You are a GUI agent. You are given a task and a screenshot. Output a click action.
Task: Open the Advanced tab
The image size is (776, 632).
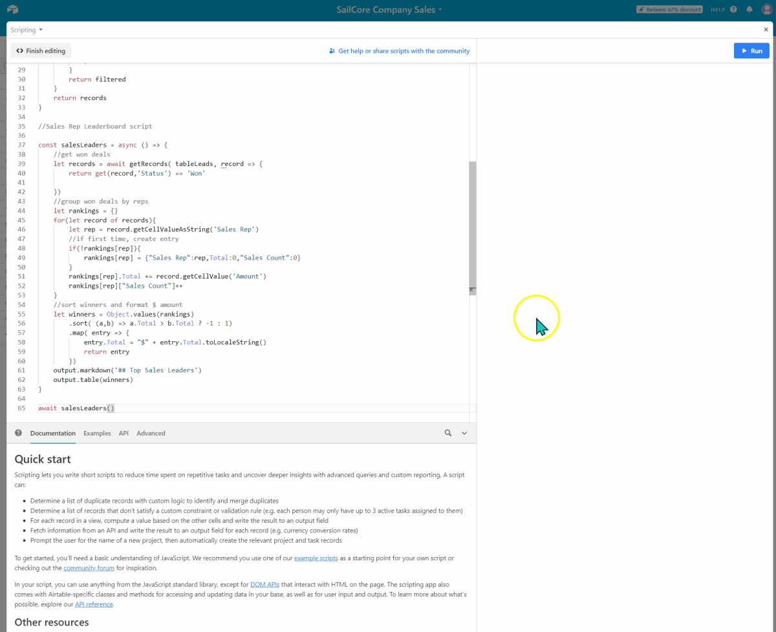(x=151, y=433)
